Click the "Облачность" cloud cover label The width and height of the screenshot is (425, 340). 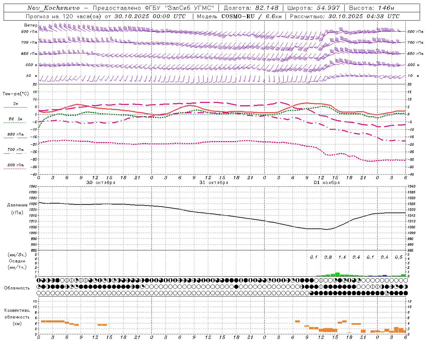[x=17, y=288]
